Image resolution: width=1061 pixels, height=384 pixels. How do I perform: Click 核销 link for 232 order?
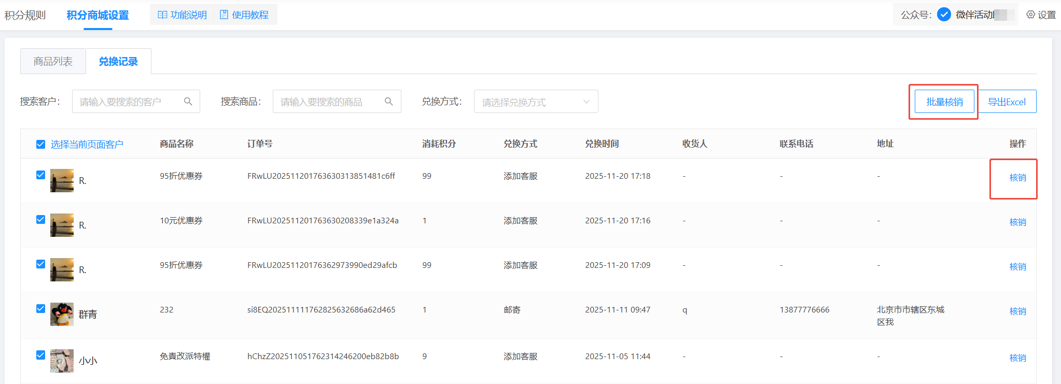pos(1017,311)
